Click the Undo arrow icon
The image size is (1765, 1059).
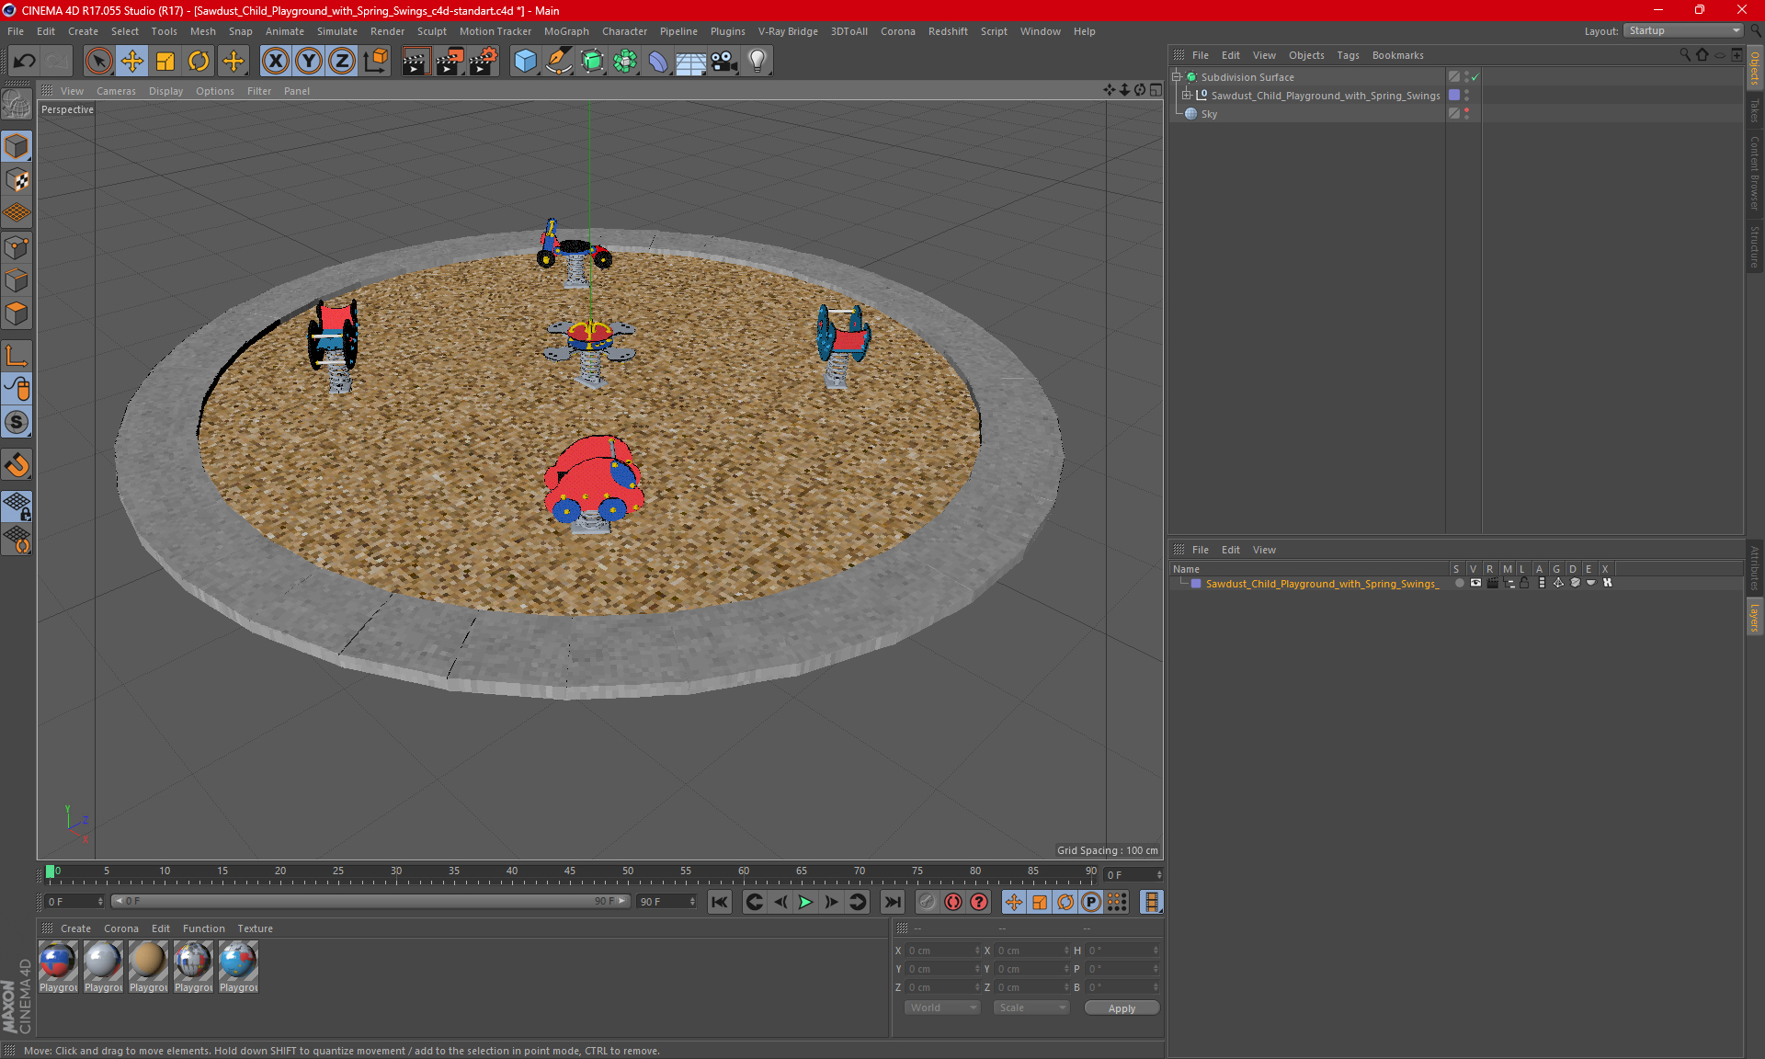click(25, 62)
